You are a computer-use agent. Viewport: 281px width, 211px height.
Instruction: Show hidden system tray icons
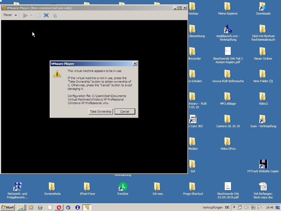point(234,207)
